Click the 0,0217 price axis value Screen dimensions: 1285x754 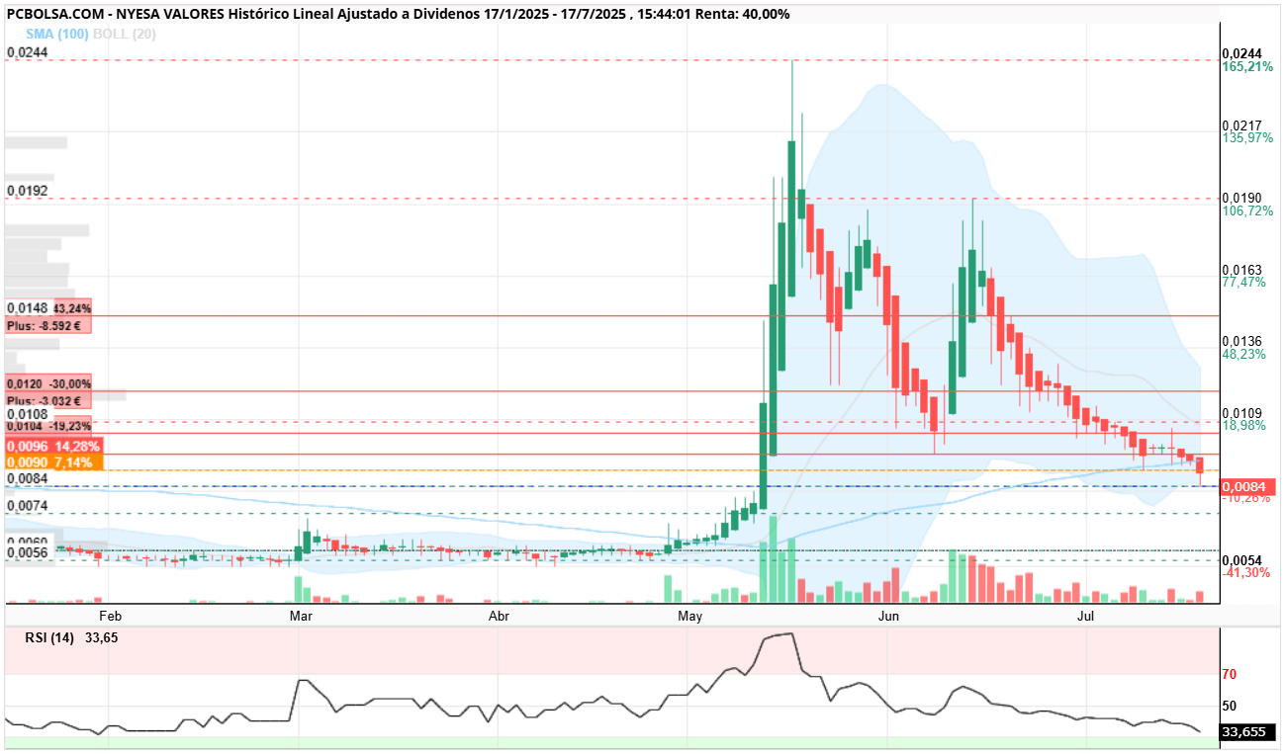point(1242,126)
